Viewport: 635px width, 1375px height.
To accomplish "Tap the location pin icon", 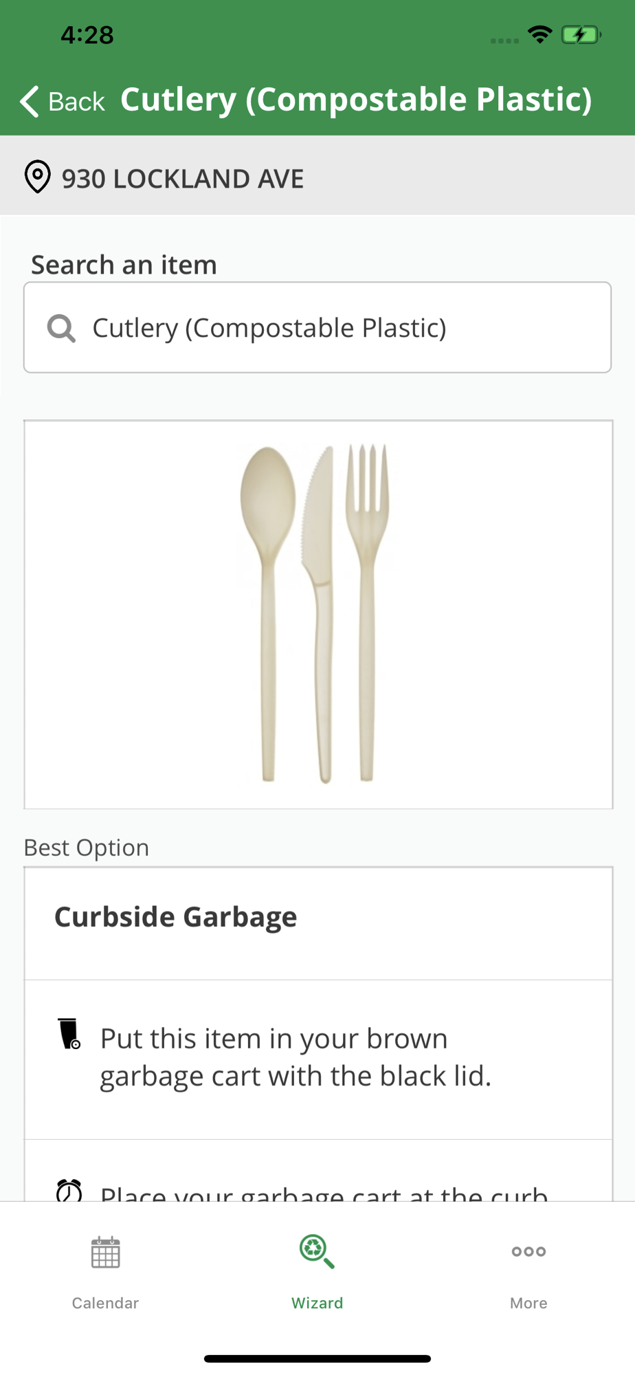I will [x=37, y=177].
